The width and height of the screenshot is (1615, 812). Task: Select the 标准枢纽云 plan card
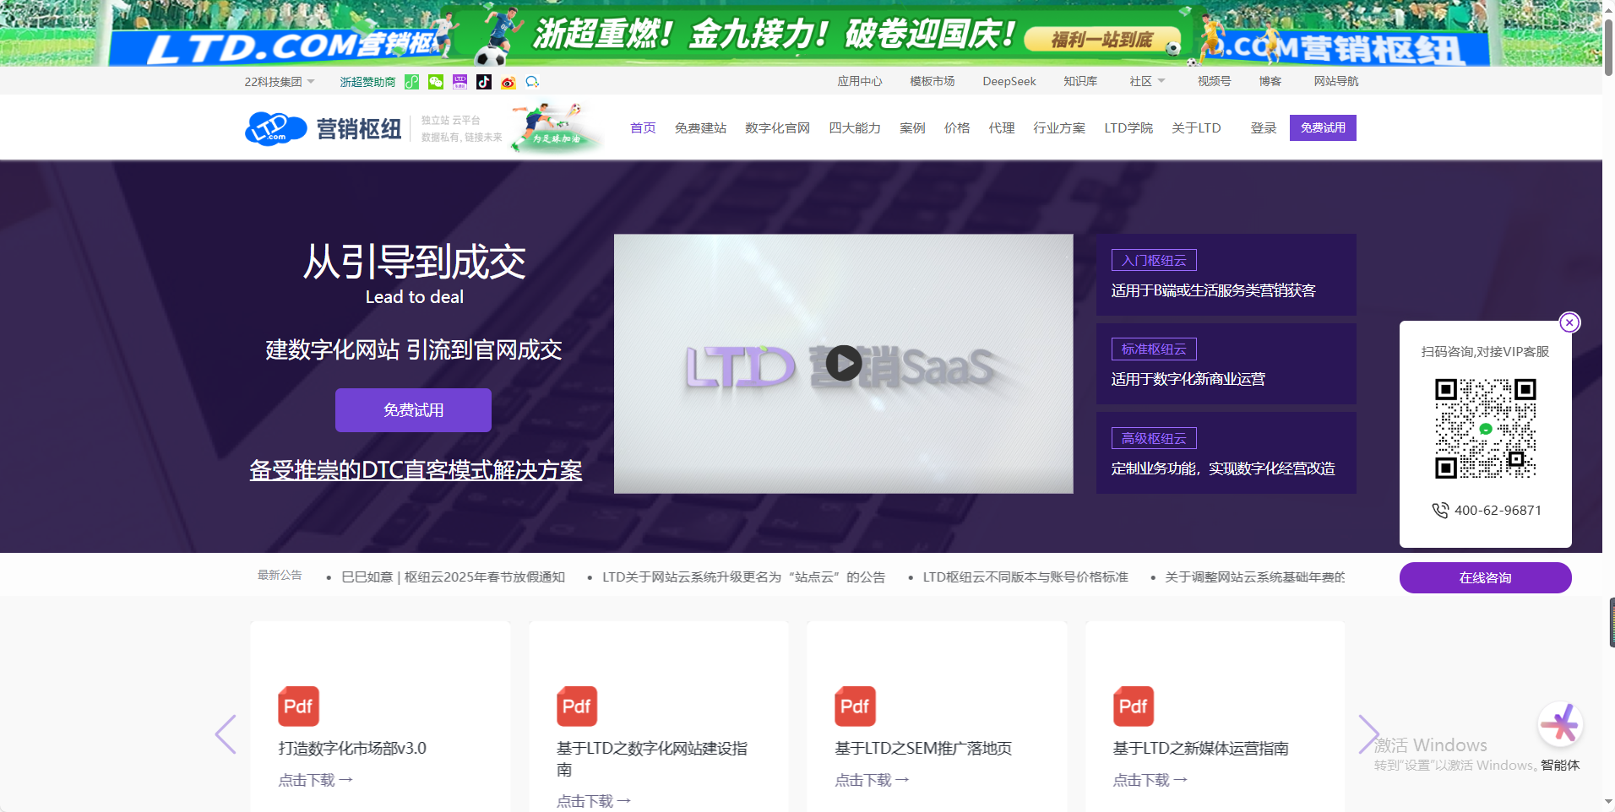pyautogui.click(x=1226, y=364)
